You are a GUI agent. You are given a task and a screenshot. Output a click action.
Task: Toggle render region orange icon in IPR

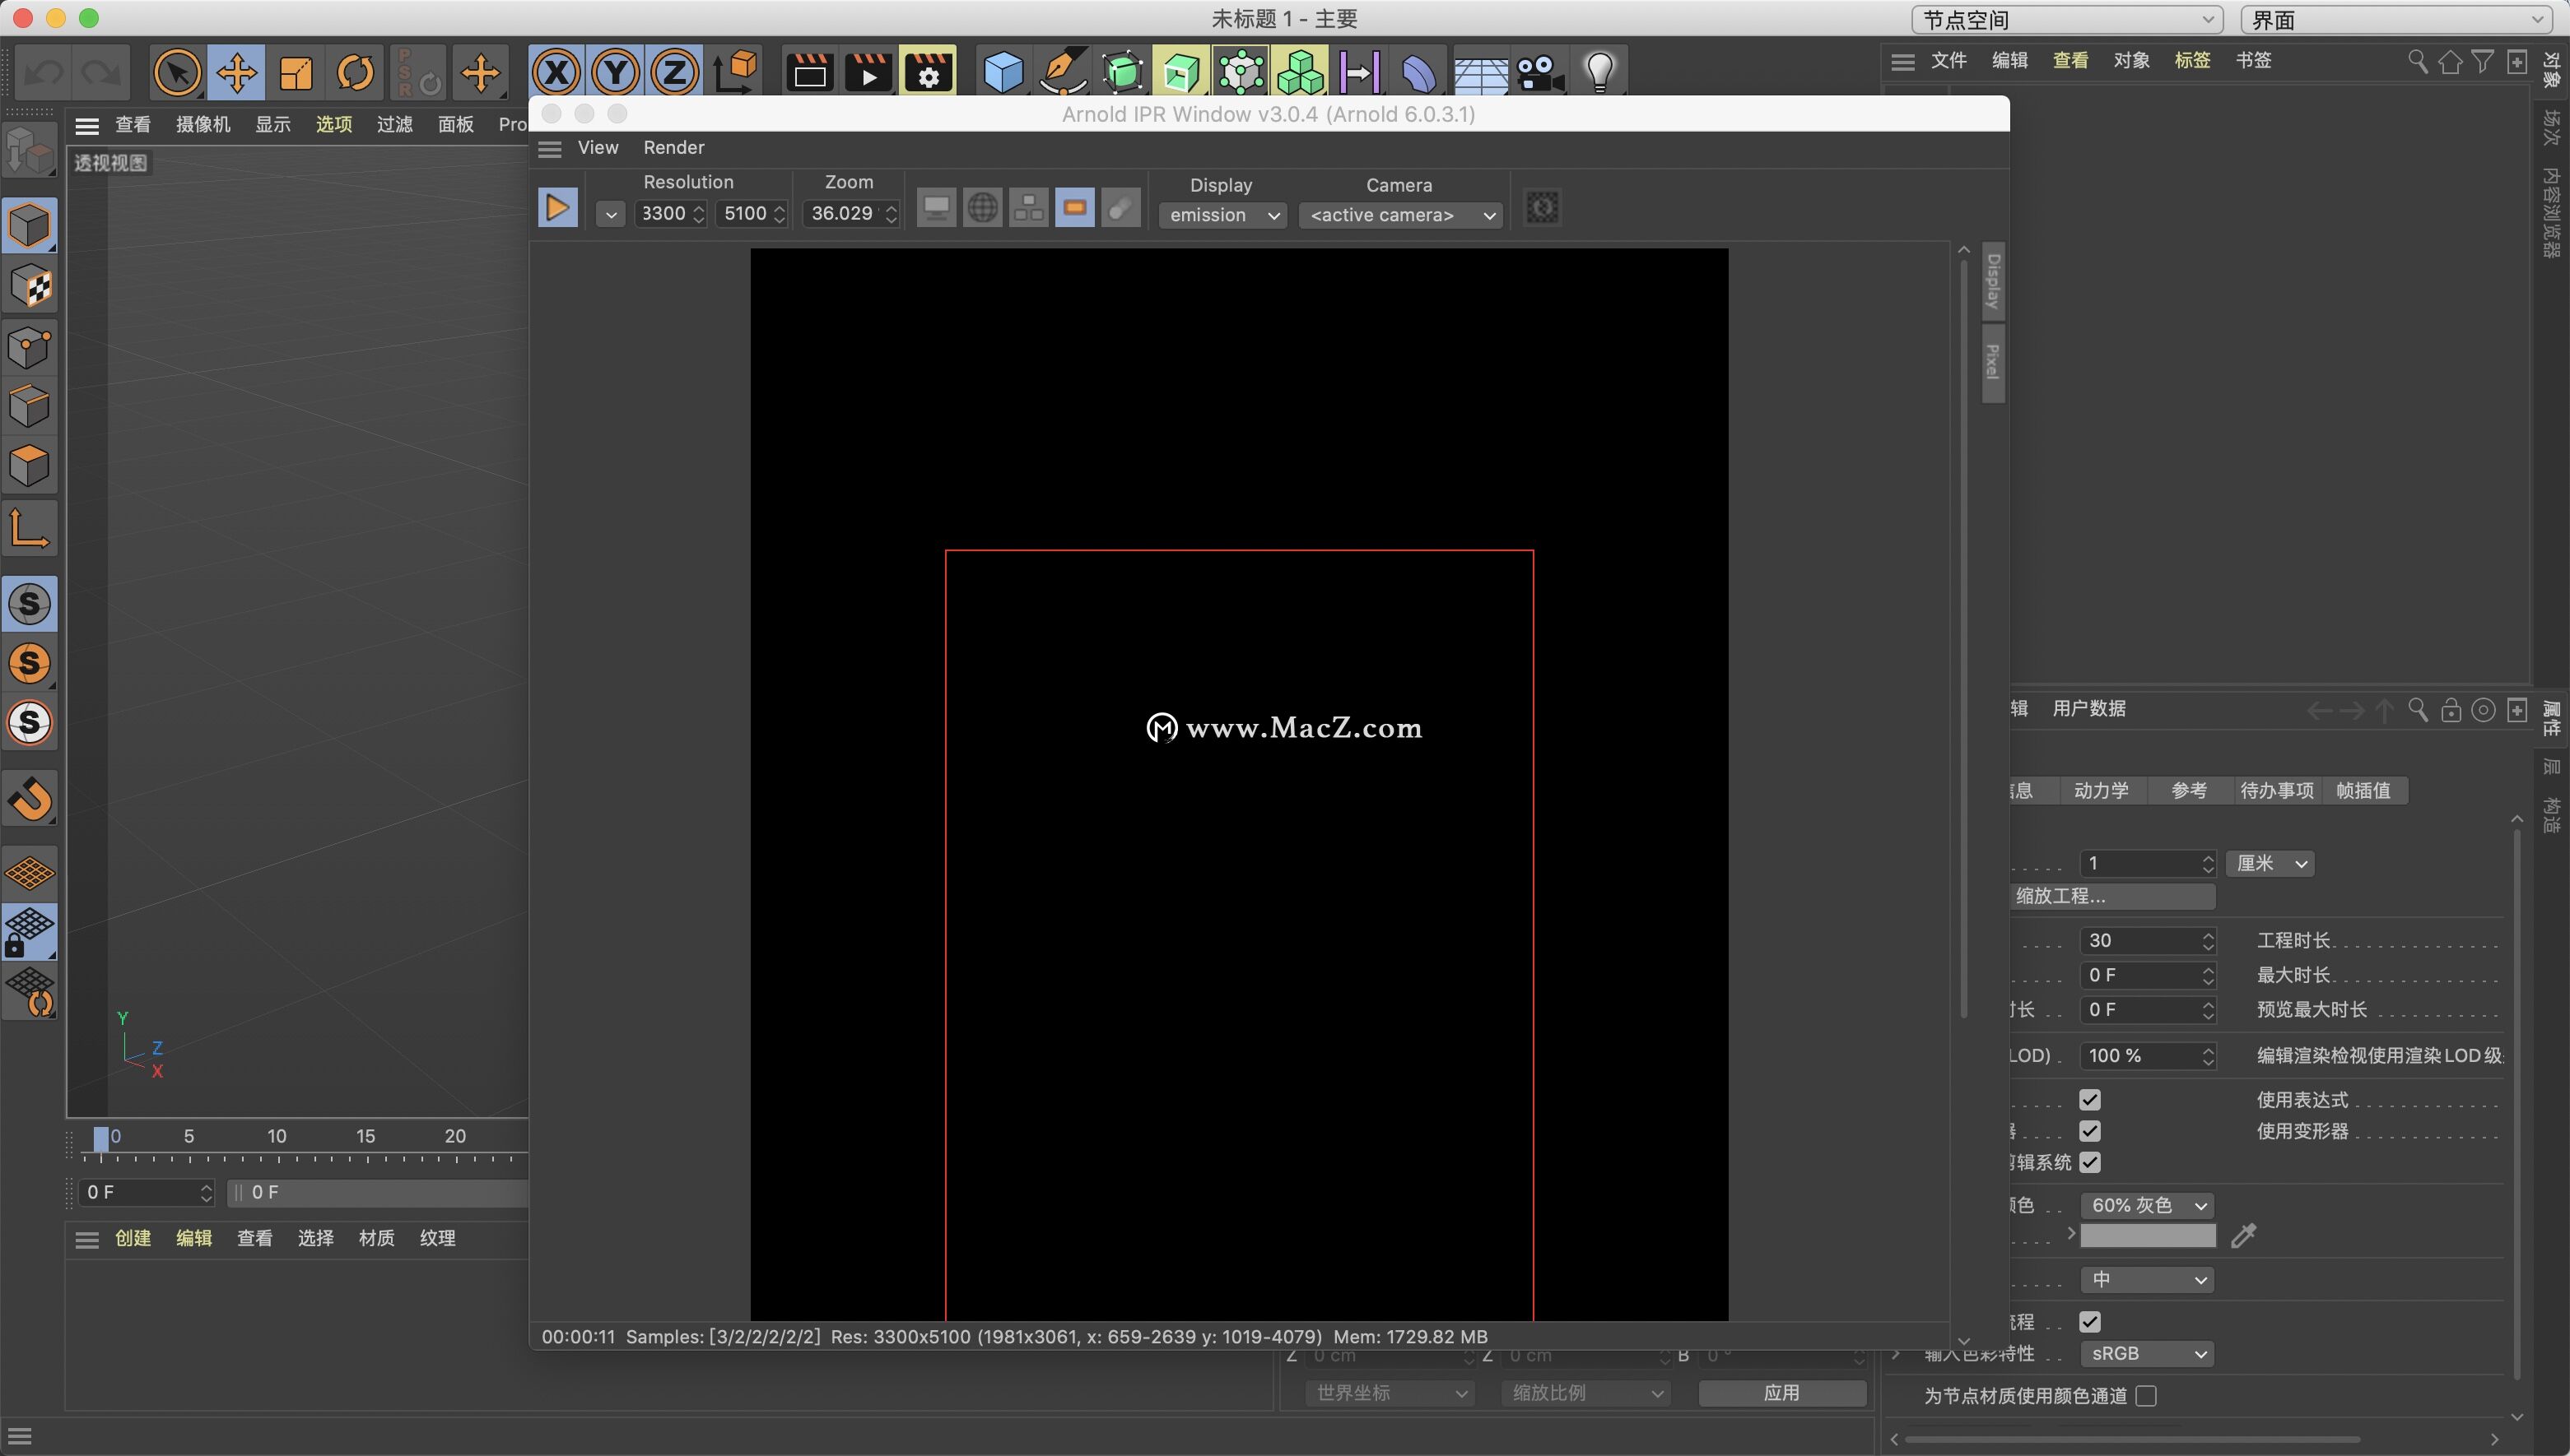pos(1074,208)
